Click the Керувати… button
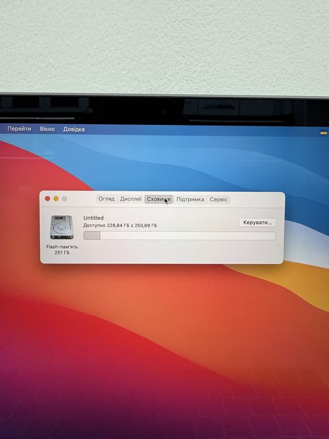 coord(258,223)
